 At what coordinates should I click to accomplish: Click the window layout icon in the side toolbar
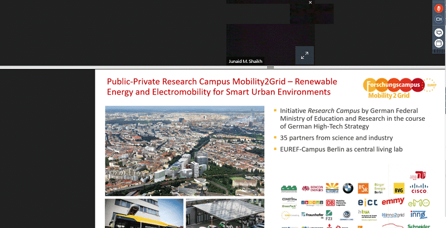point(438,43)
